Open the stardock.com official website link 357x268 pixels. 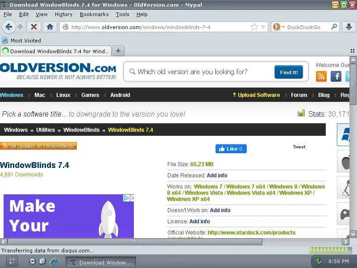point(251,233)
